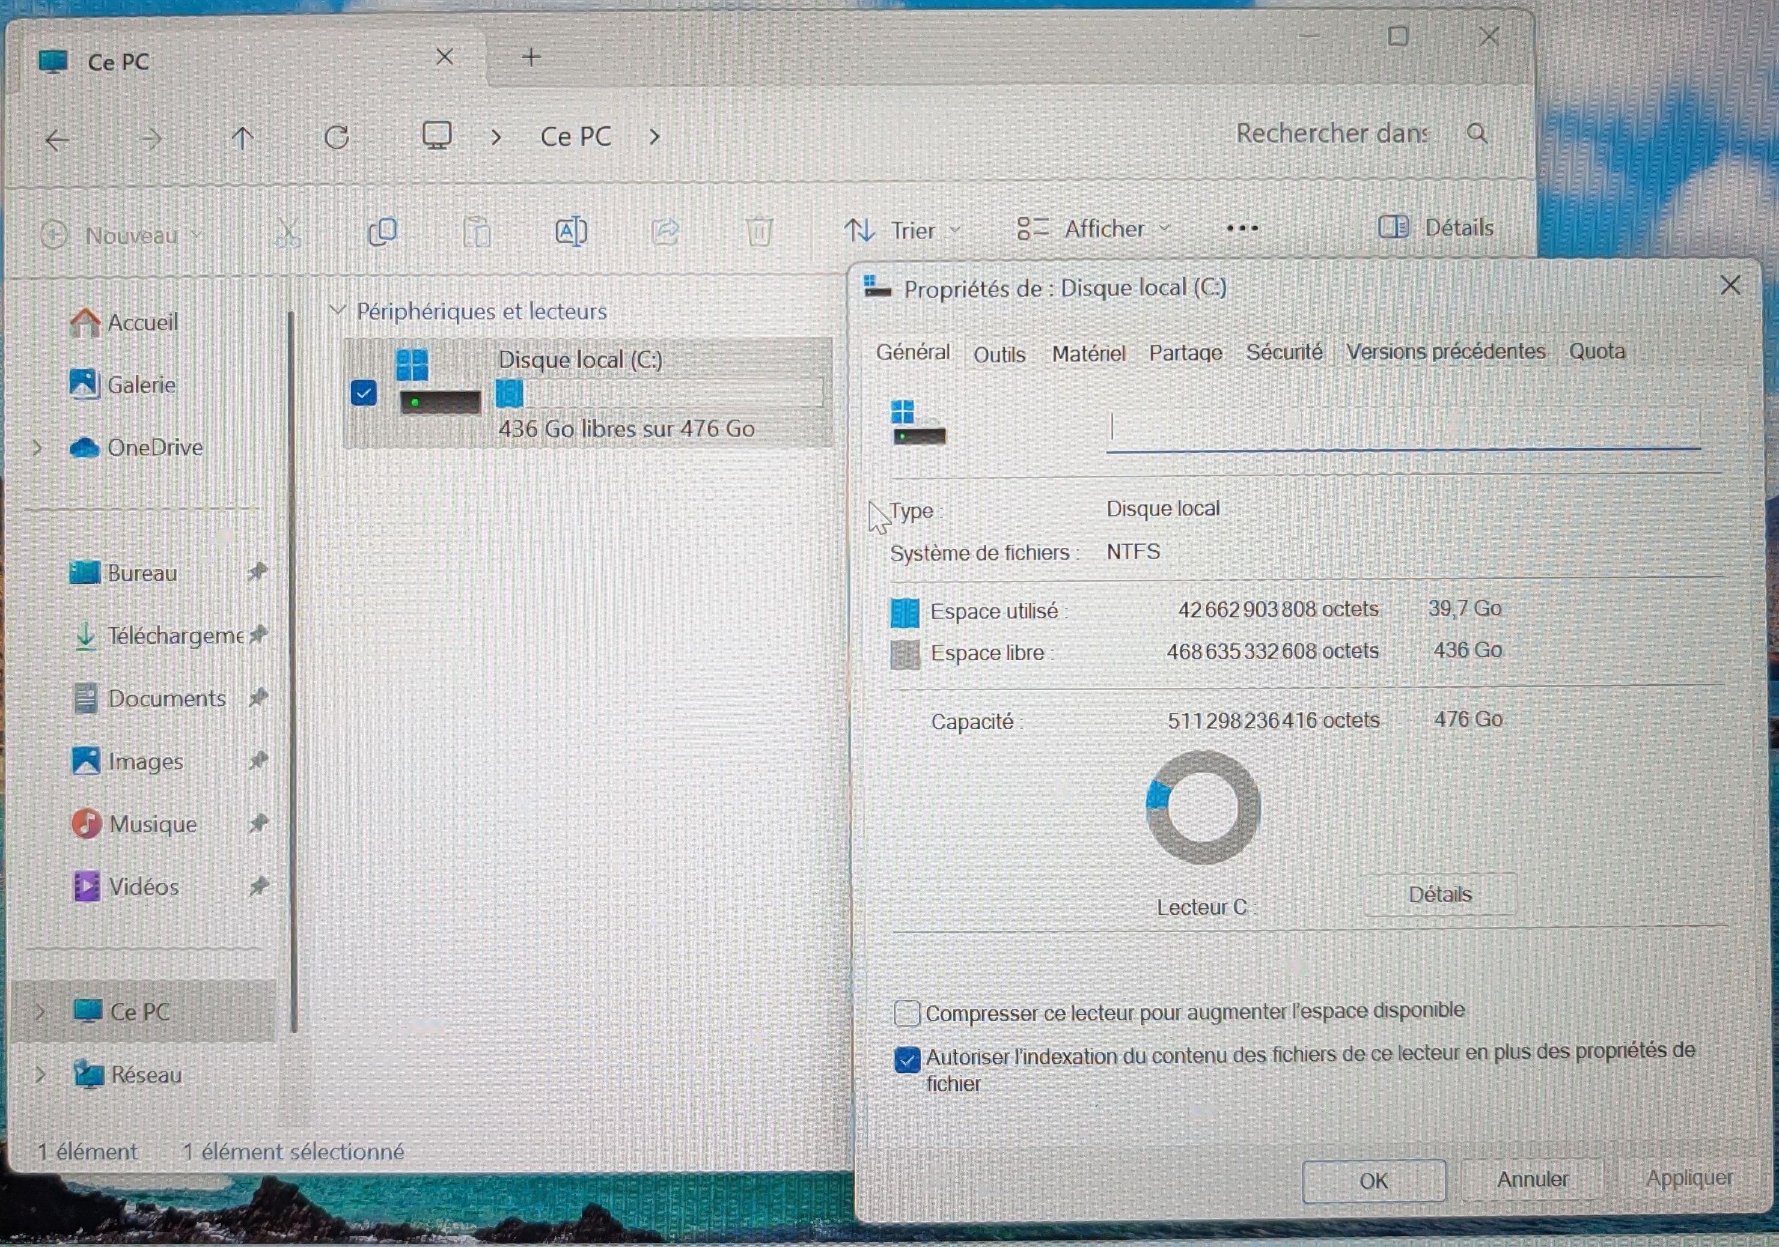This screenshot has height=1247, width=1779.
Task: Uncheck the Autoriser l'indexation checkbox
Action: click(x=906, y=1059)
